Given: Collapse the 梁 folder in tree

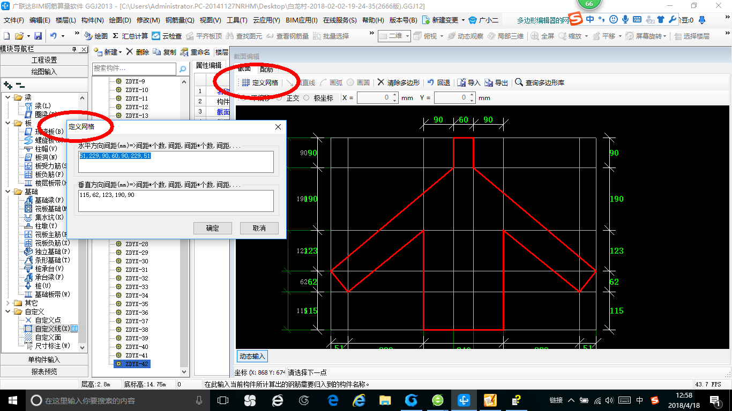Looking at the screenshot, I should pos(9,97).
